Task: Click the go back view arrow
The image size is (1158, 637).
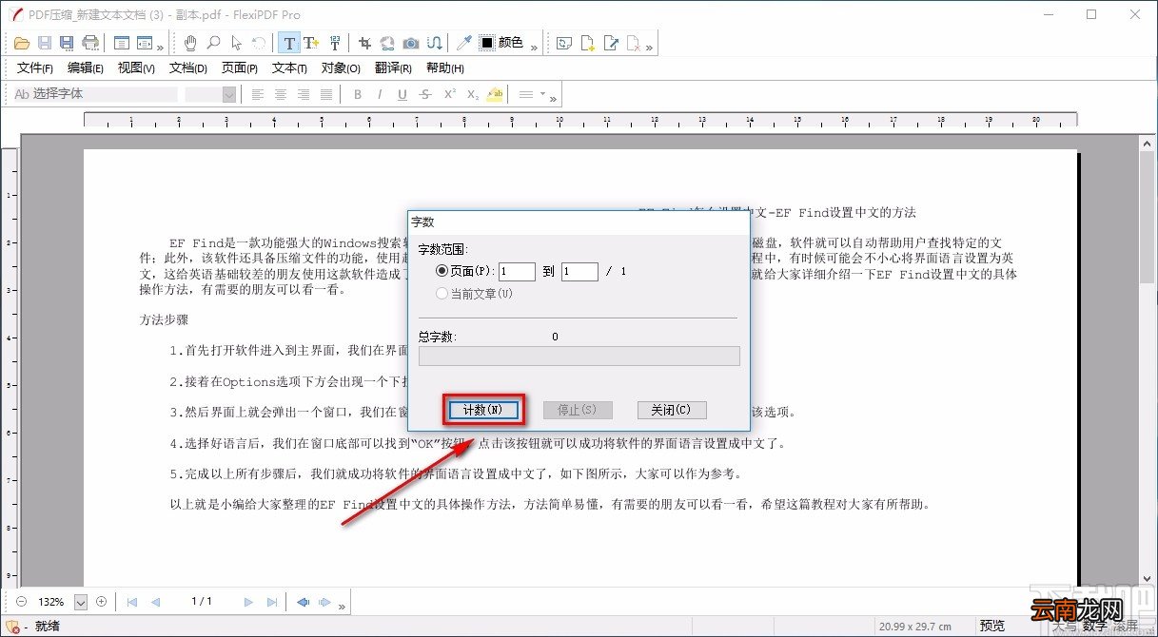Action: click(303, 602)
